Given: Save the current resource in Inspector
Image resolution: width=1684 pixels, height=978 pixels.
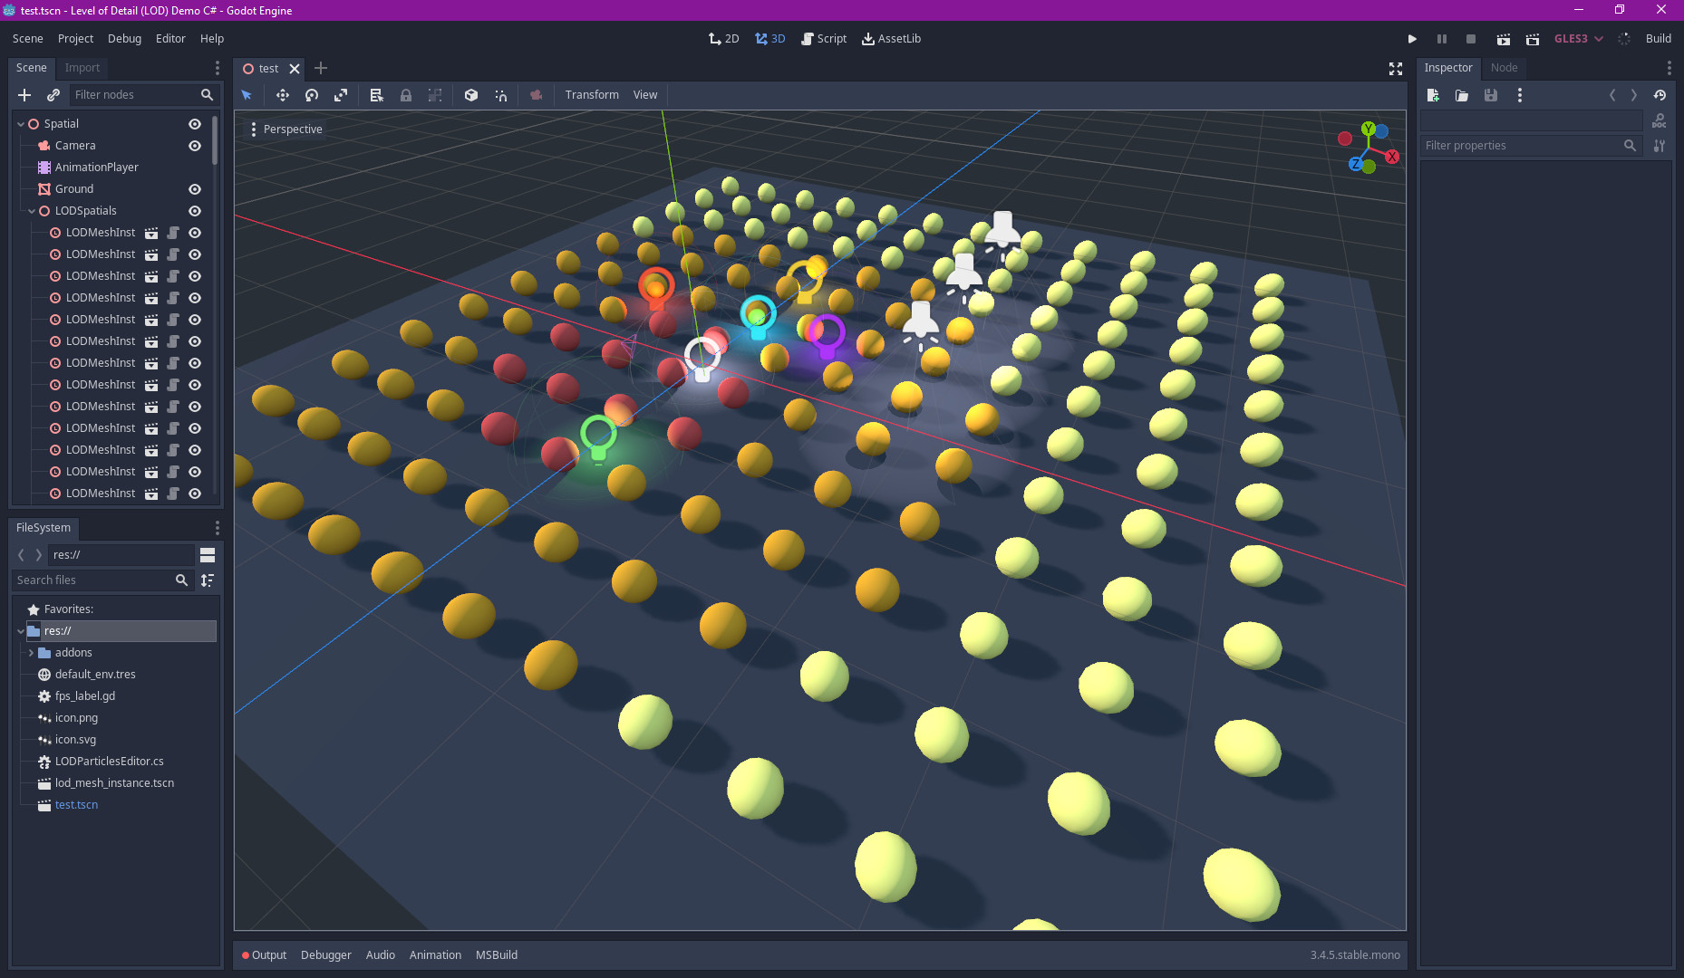Looking at the screenshot, I should (x=1491, y=95).
